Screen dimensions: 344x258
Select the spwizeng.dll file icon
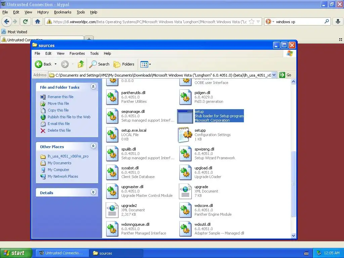click(185, 154)
